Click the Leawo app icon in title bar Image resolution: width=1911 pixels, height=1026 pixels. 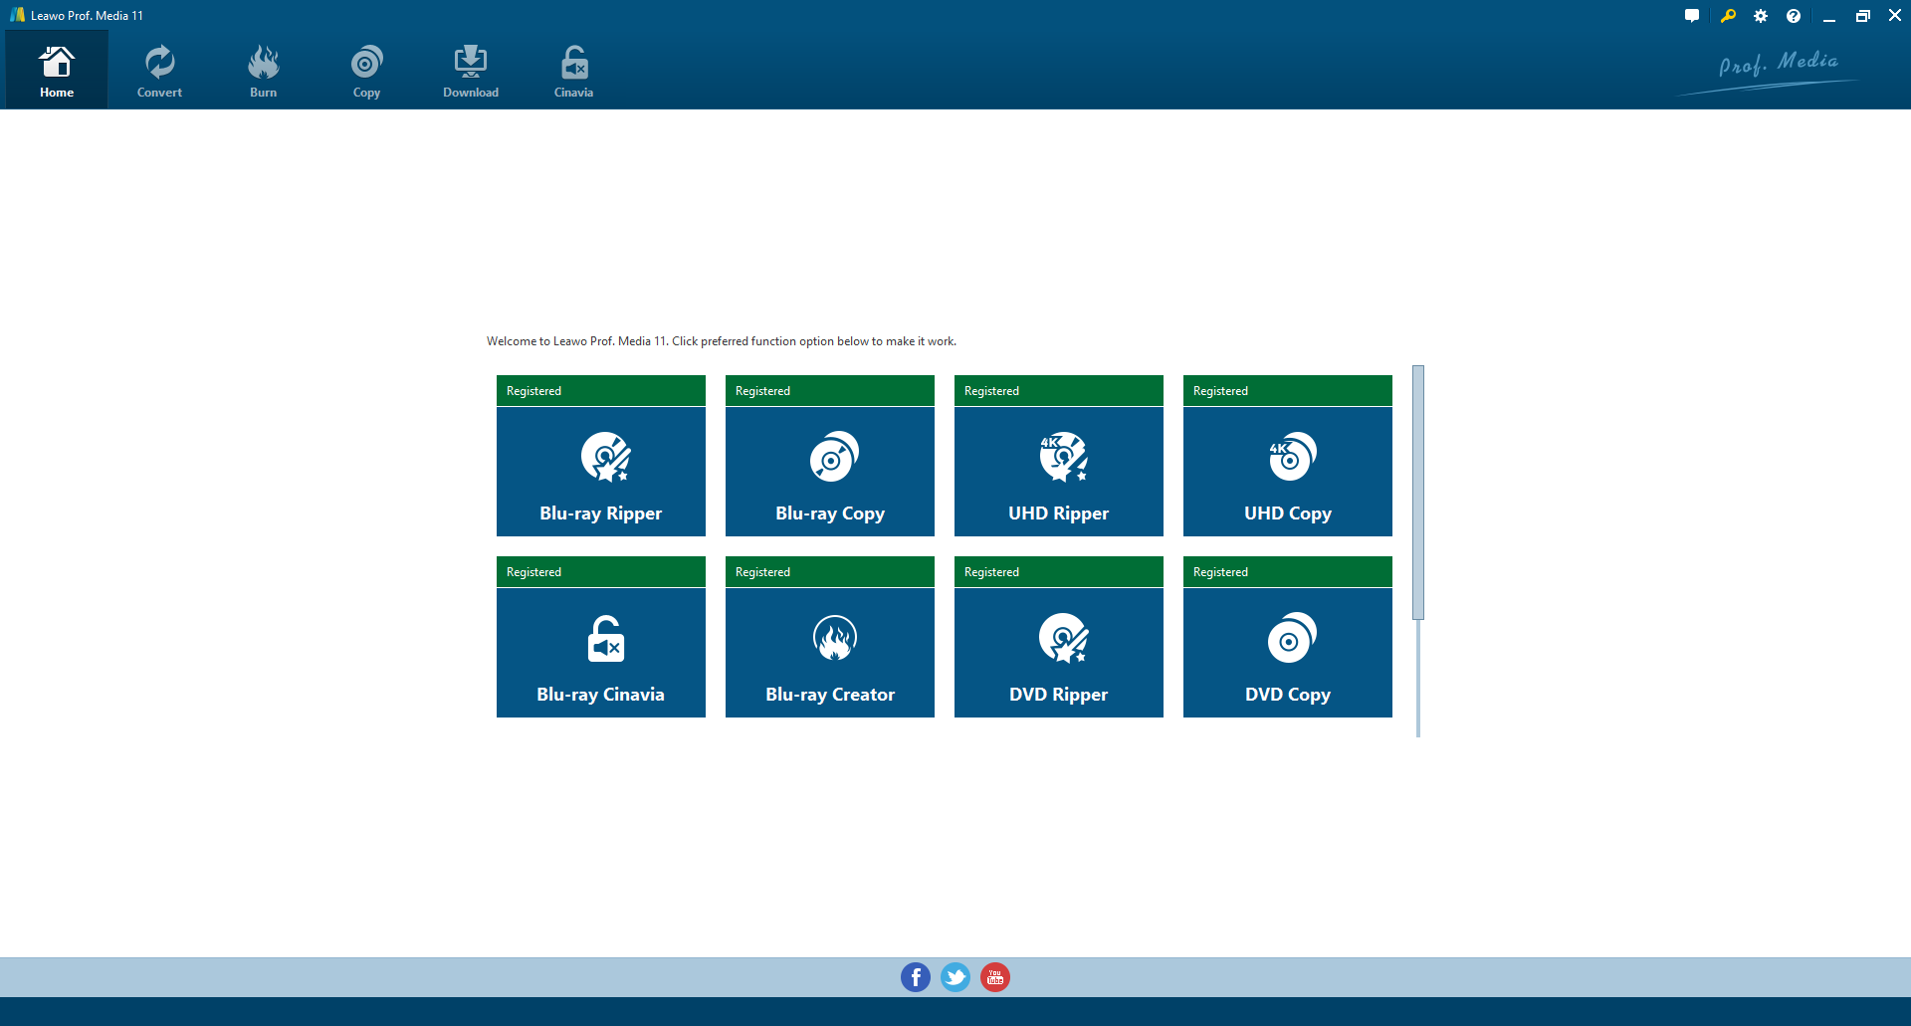tap(17, 15)
